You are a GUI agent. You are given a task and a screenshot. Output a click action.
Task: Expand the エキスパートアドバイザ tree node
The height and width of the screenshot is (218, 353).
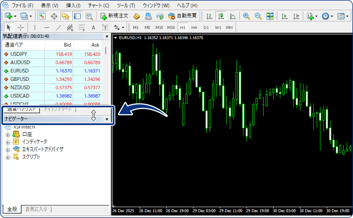pyautogui.click(x=8, y=150)
